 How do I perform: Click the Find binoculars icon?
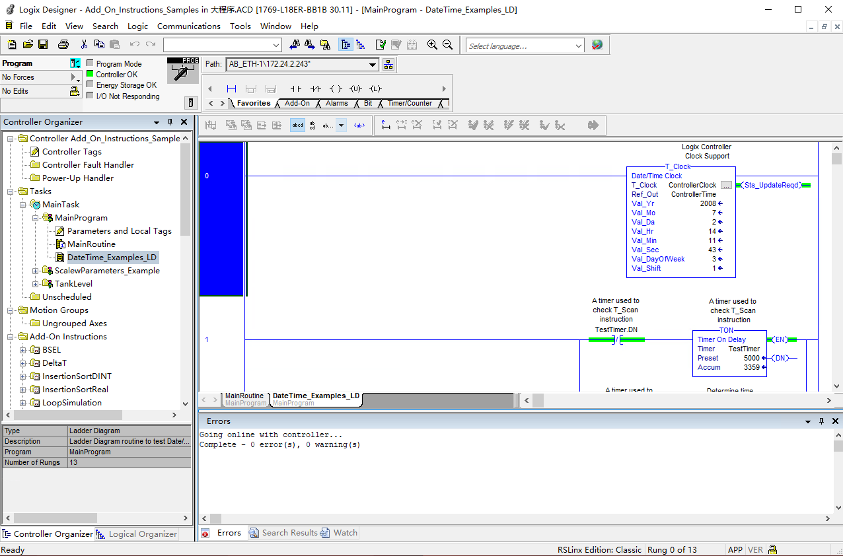pyautogui.click(x=295, y=44)
